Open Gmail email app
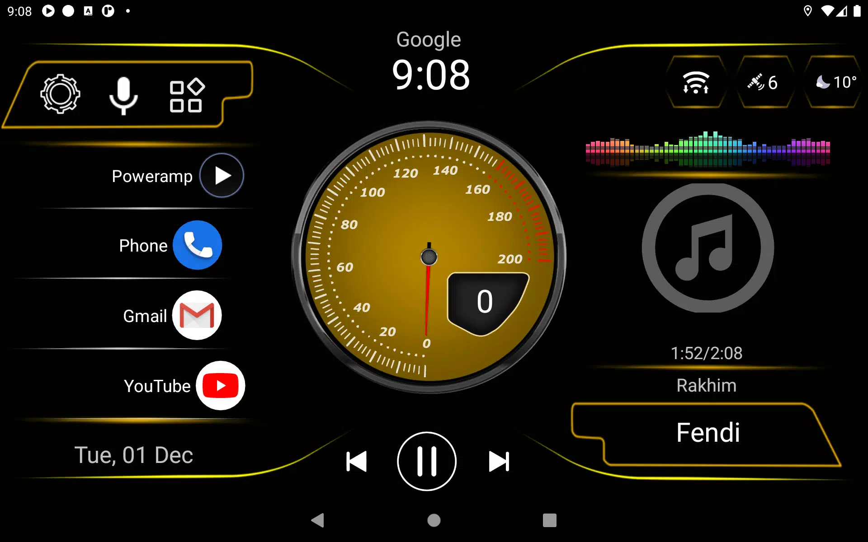This screenshot has width=868, height=542. click(x=196, y=315)
